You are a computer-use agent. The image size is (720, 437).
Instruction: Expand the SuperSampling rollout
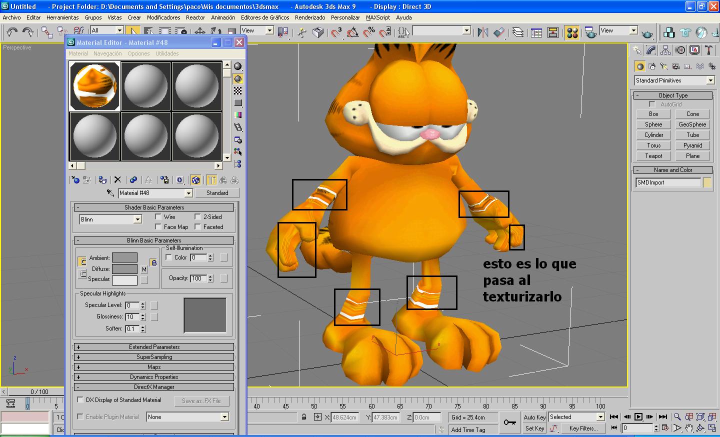coord(154,357)
